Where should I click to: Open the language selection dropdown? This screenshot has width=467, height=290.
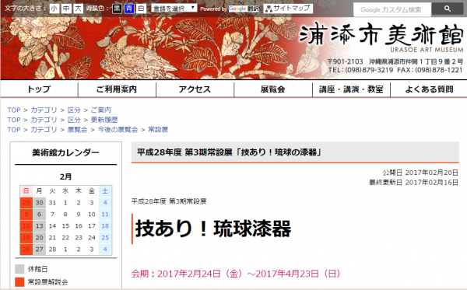click(x=174, y=8)
